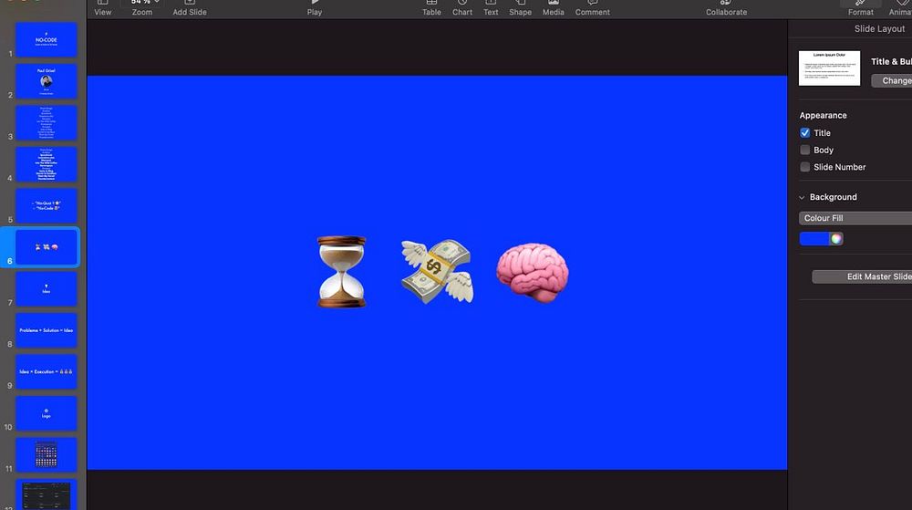The height and width of the screenshot is (510, 912).
Task: Click the Appearance section label
Action: (823, 115)
